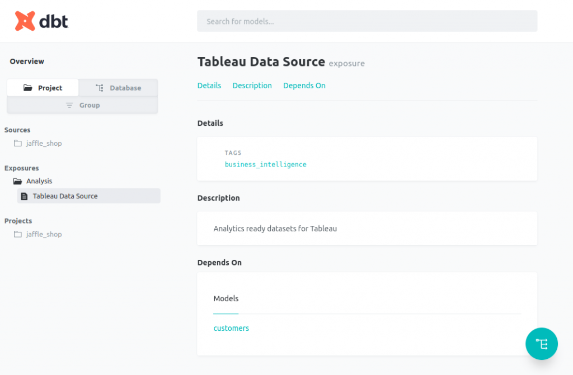Click the business_intelligence tag
Screen dimensions: 573x375
(265, 164)
